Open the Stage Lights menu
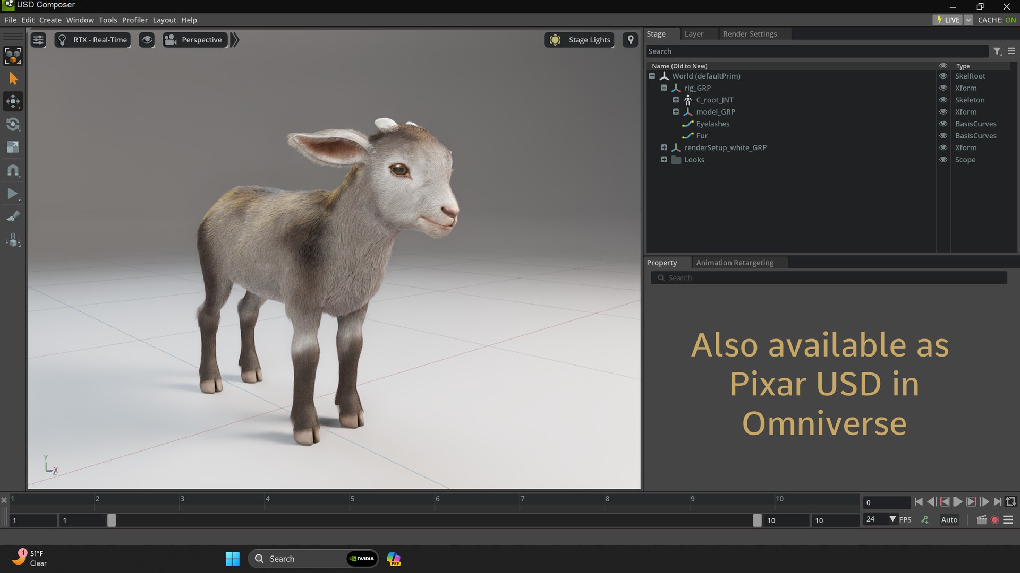Image resolution: width=1020 pixels, height=573 pixels. [x=580, y=40]
